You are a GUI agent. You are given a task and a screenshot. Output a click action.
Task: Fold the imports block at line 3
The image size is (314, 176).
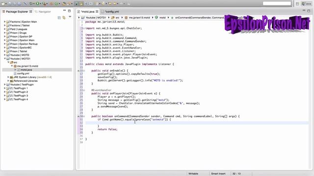click(84, 28)
